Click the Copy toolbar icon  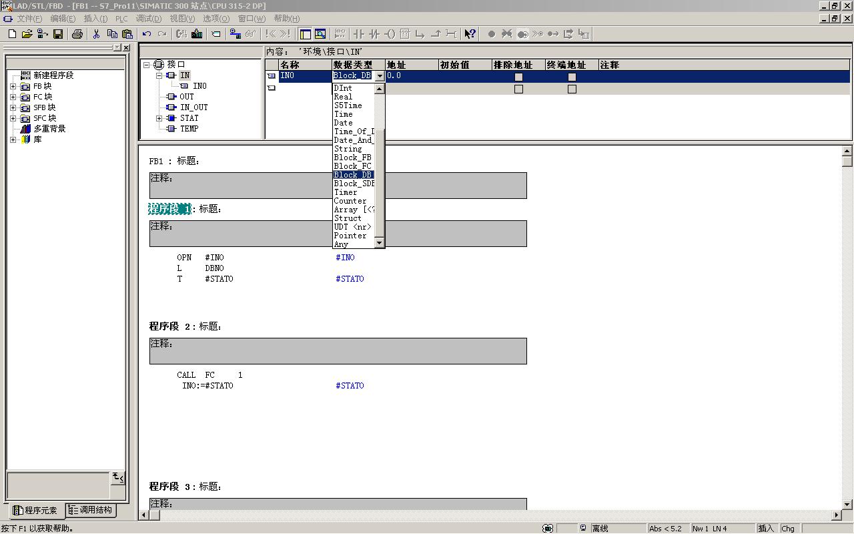[x=112, y=34]
